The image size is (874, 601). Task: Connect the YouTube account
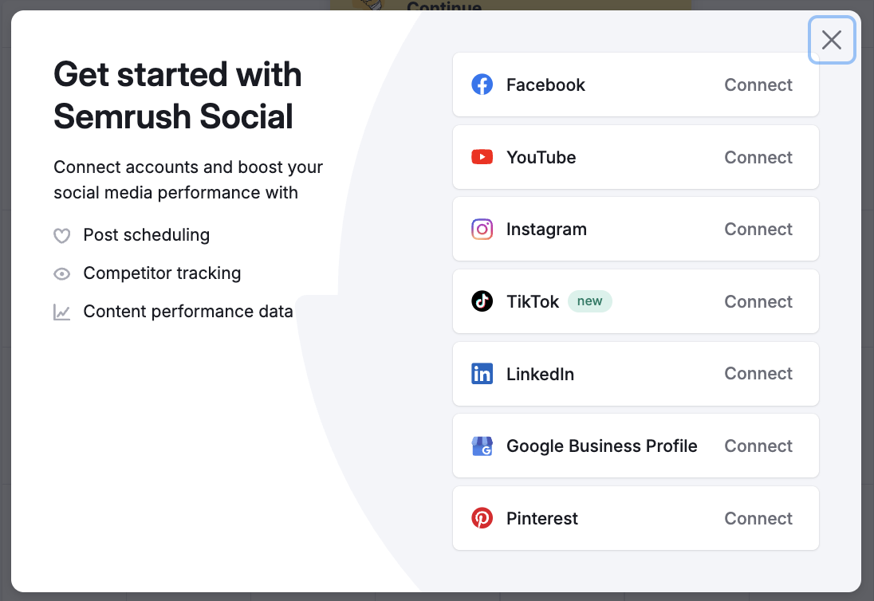tap(758, 157)
